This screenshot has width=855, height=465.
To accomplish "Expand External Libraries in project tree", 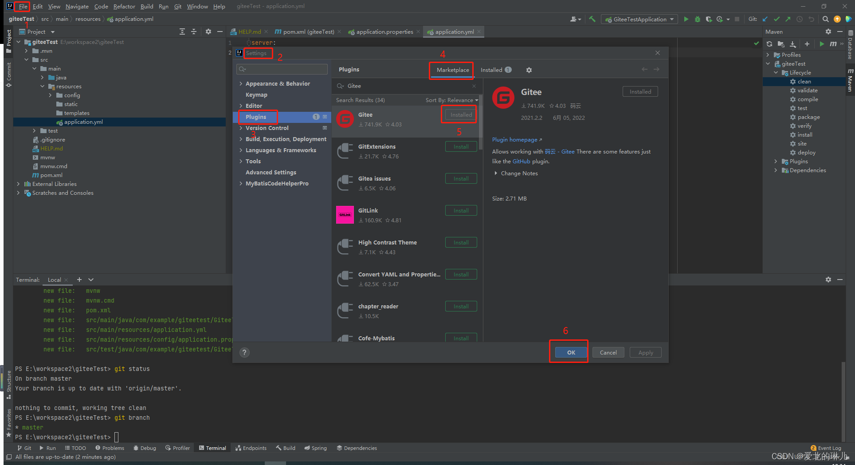I will tap(18, 184).
